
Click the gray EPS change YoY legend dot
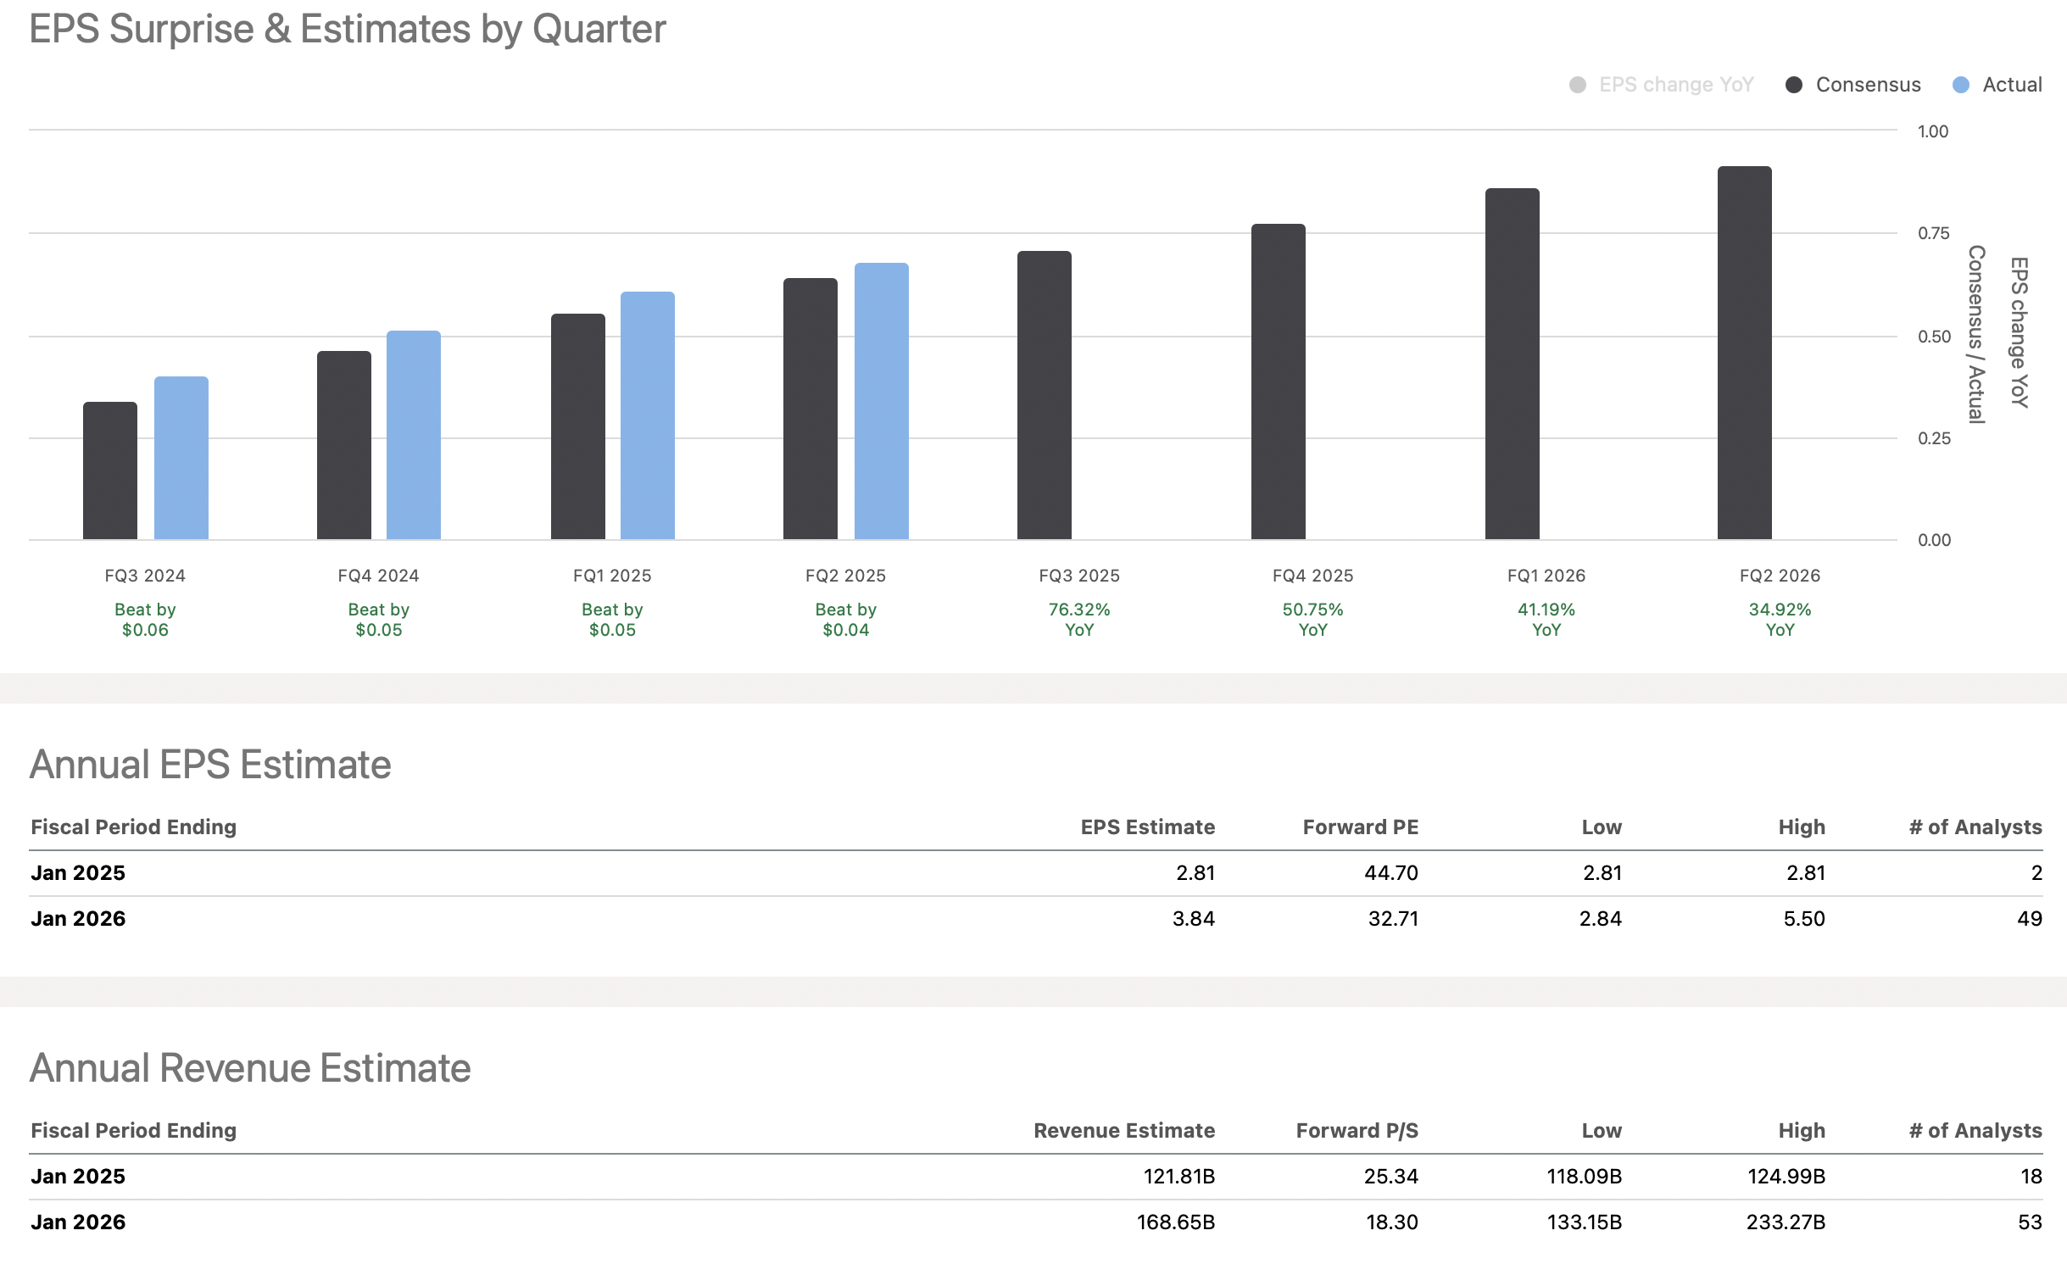click(x=1578, y=85)
